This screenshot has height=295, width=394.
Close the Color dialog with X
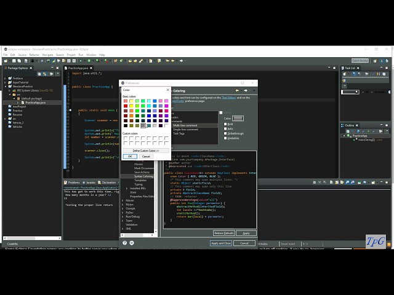click(x=168, y=90)
